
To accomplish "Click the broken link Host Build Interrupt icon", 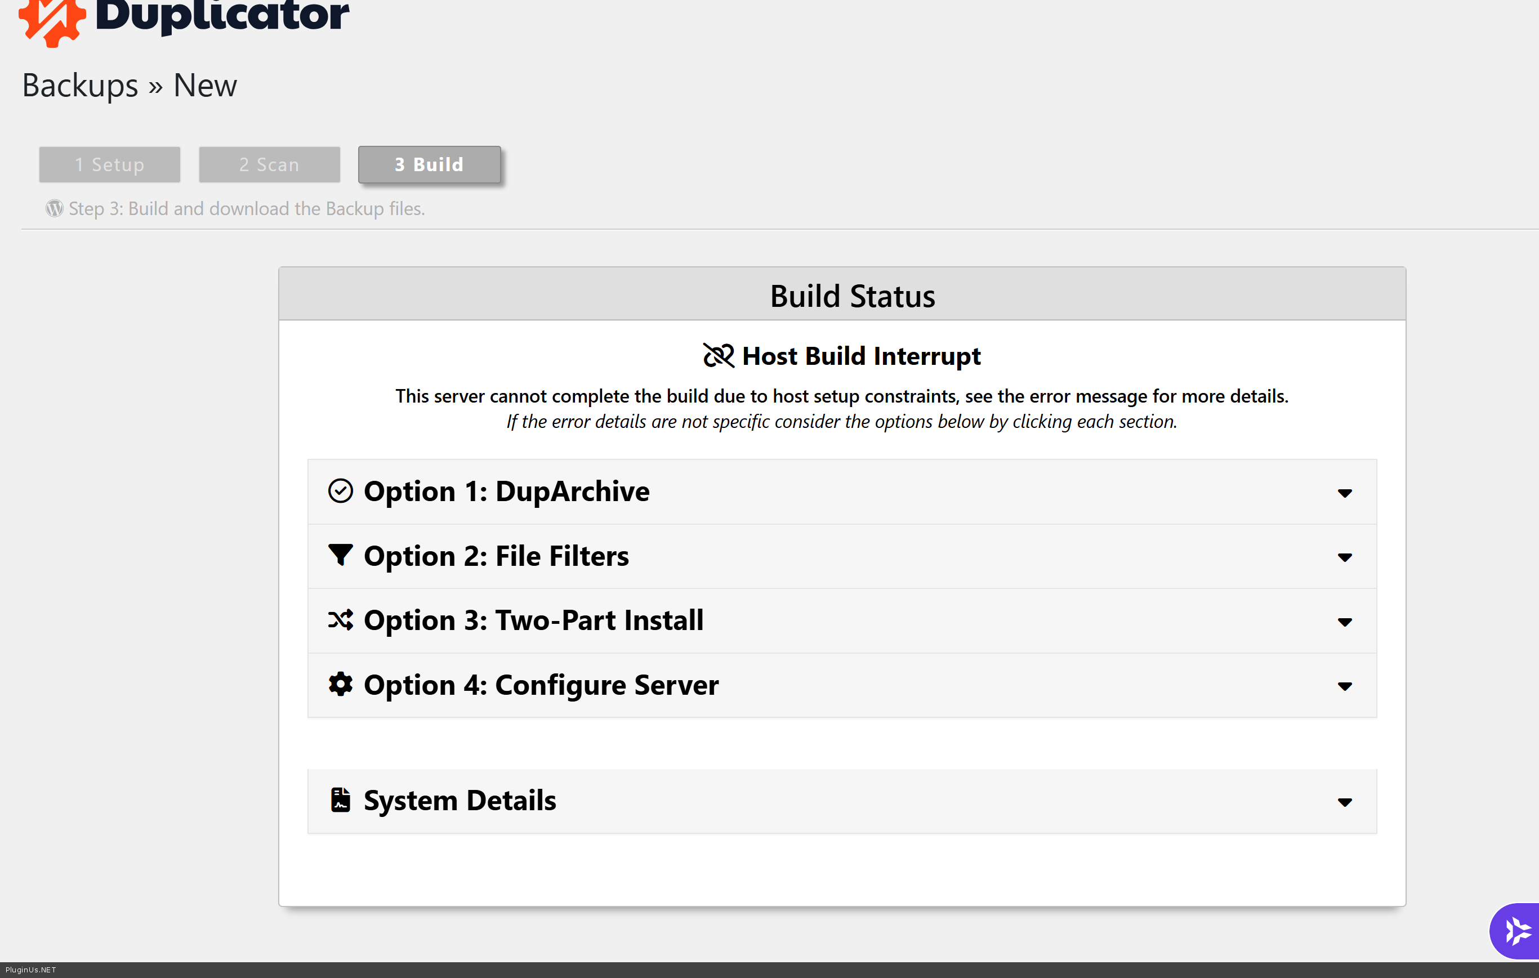I will (719, 355).
